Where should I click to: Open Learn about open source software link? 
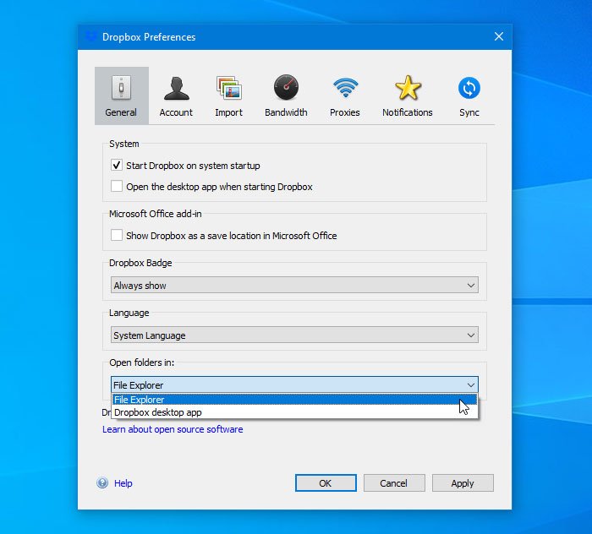pos(173,429)
